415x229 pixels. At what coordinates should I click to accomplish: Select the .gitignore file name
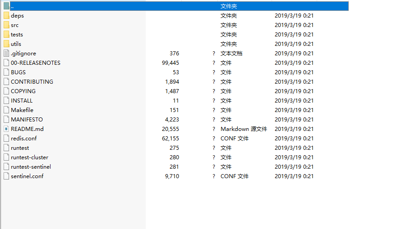tap(23, 54)
